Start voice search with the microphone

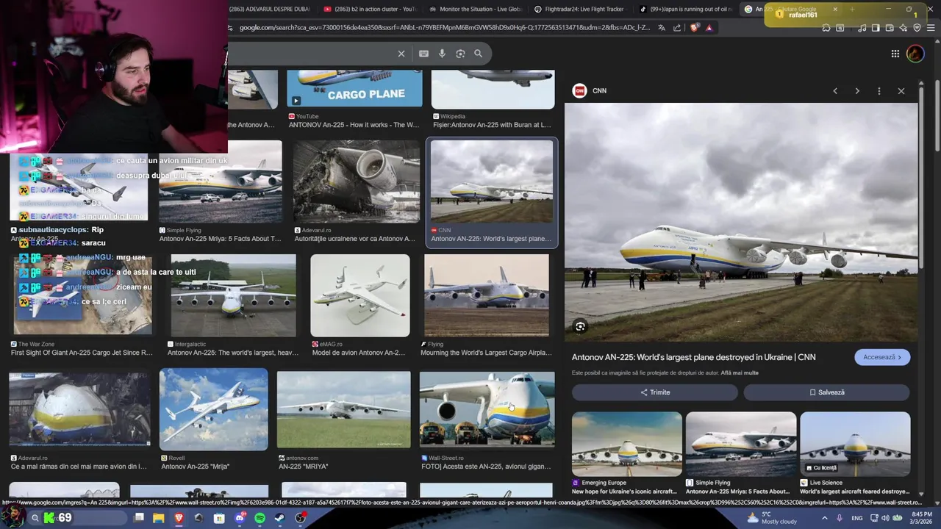click(x=442, y=54)
